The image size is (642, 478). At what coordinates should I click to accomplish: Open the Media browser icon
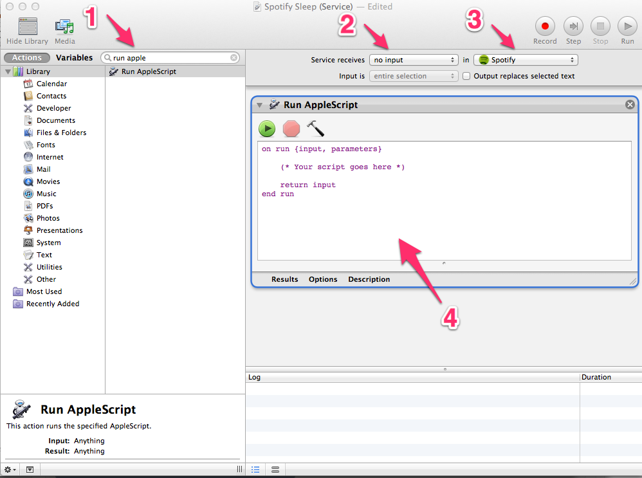(65, 26)
